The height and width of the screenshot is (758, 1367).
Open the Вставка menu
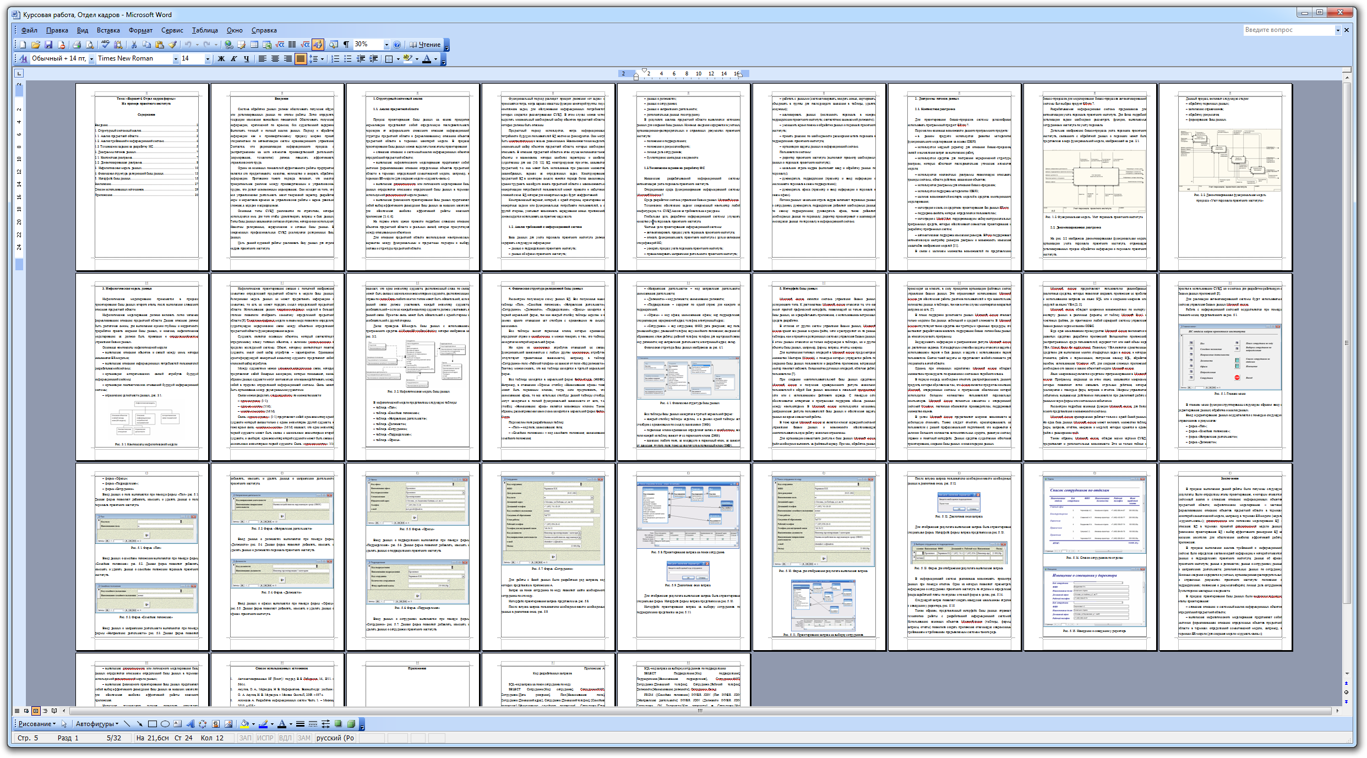coord(108,30)
